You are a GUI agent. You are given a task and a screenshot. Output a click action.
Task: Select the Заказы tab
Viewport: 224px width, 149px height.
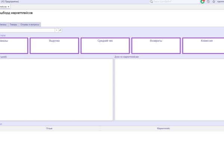pos(3,25)
